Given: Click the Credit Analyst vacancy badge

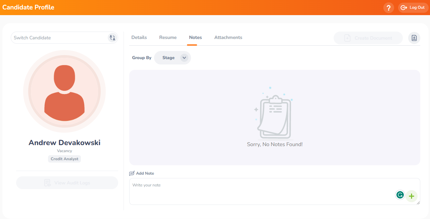Looking at the screenshot, I should click(x=64, y=159).
